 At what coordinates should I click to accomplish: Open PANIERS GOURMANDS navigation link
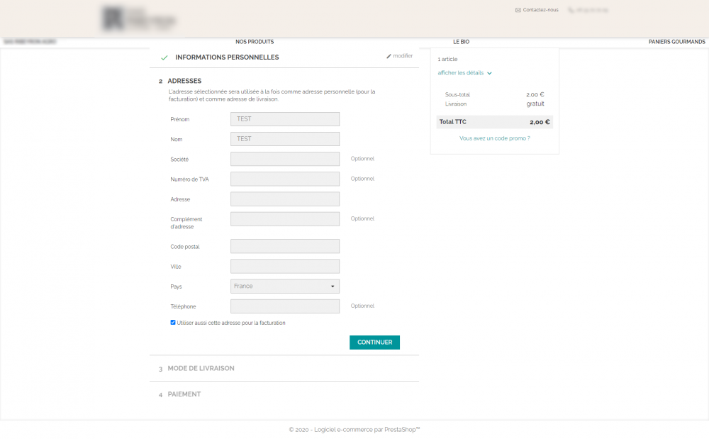(x=676, y=41)
